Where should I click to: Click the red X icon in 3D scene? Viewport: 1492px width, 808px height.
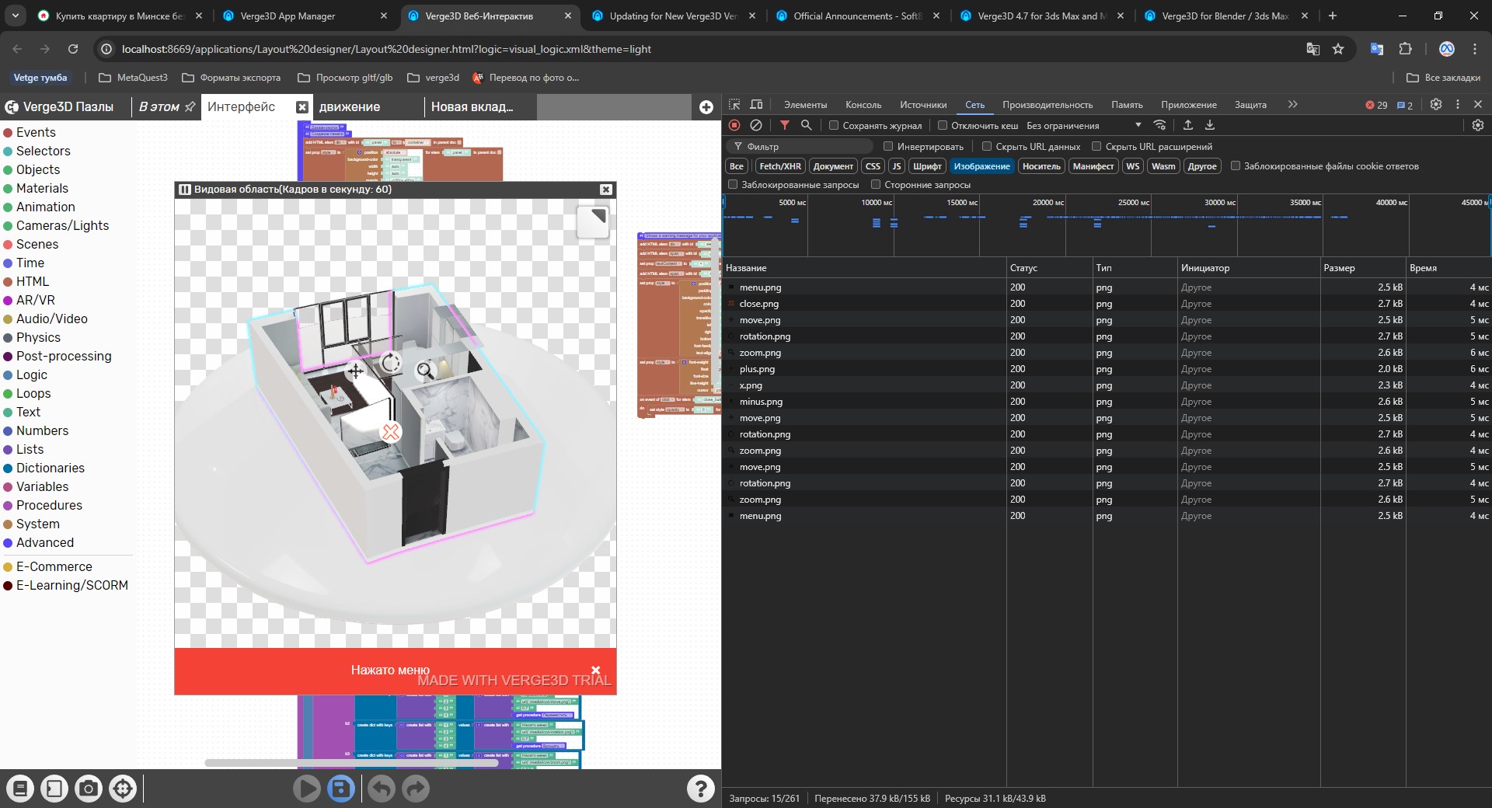(390, 432)
